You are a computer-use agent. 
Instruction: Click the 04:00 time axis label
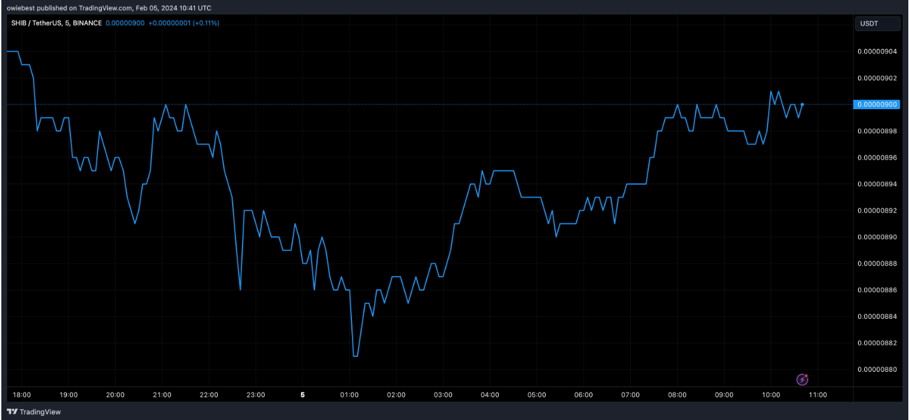490,395
